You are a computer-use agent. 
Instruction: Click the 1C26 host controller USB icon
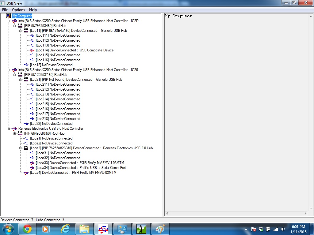(15, 70)
